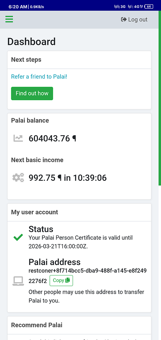161x340 pixels.
Task: Click the green page scrollbar
Action: point(160,98)
